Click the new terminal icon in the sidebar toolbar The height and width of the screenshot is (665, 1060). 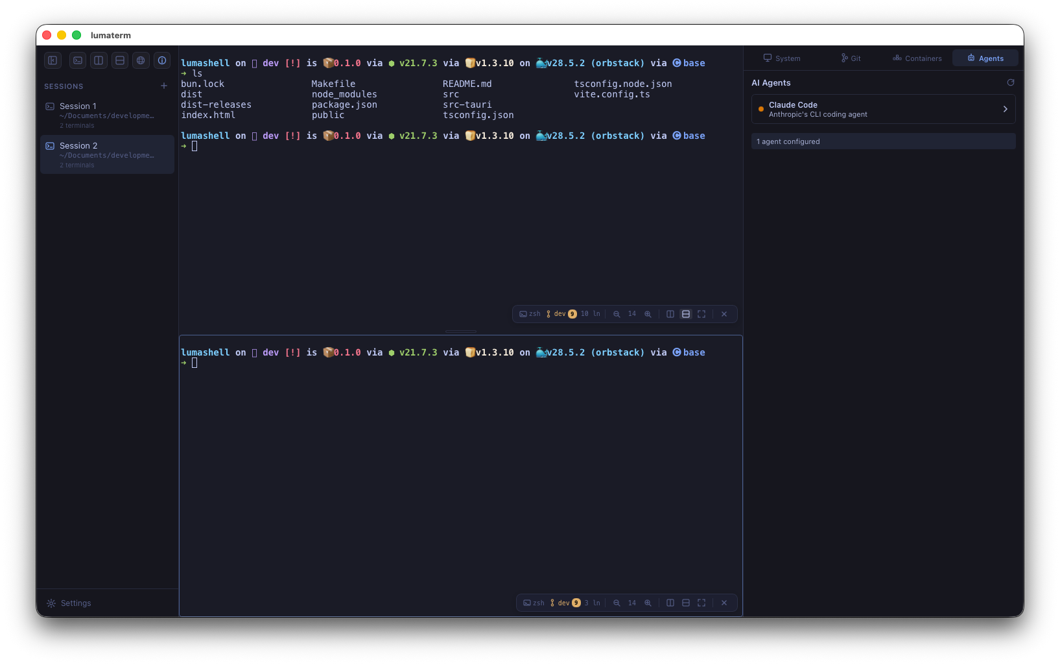[78, 60]
